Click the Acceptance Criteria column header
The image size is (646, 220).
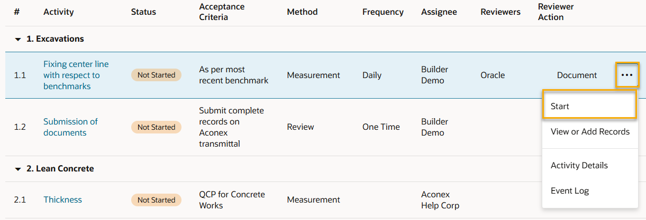[x=222, y=12]
